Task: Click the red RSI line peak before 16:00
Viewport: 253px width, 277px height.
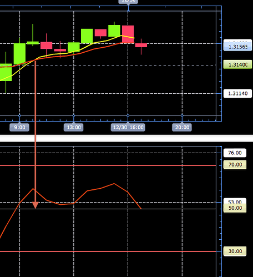Action: 114,184
